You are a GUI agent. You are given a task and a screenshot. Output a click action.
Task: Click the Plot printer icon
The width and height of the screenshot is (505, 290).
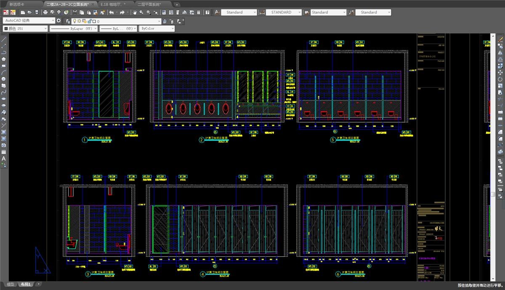(x=45, y=13)
